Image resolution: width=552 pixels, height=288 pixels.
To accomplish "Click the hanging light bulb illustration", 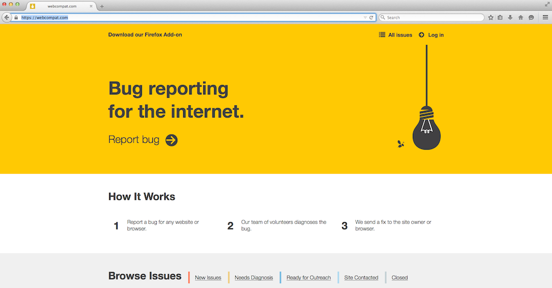I will [427, 97].
